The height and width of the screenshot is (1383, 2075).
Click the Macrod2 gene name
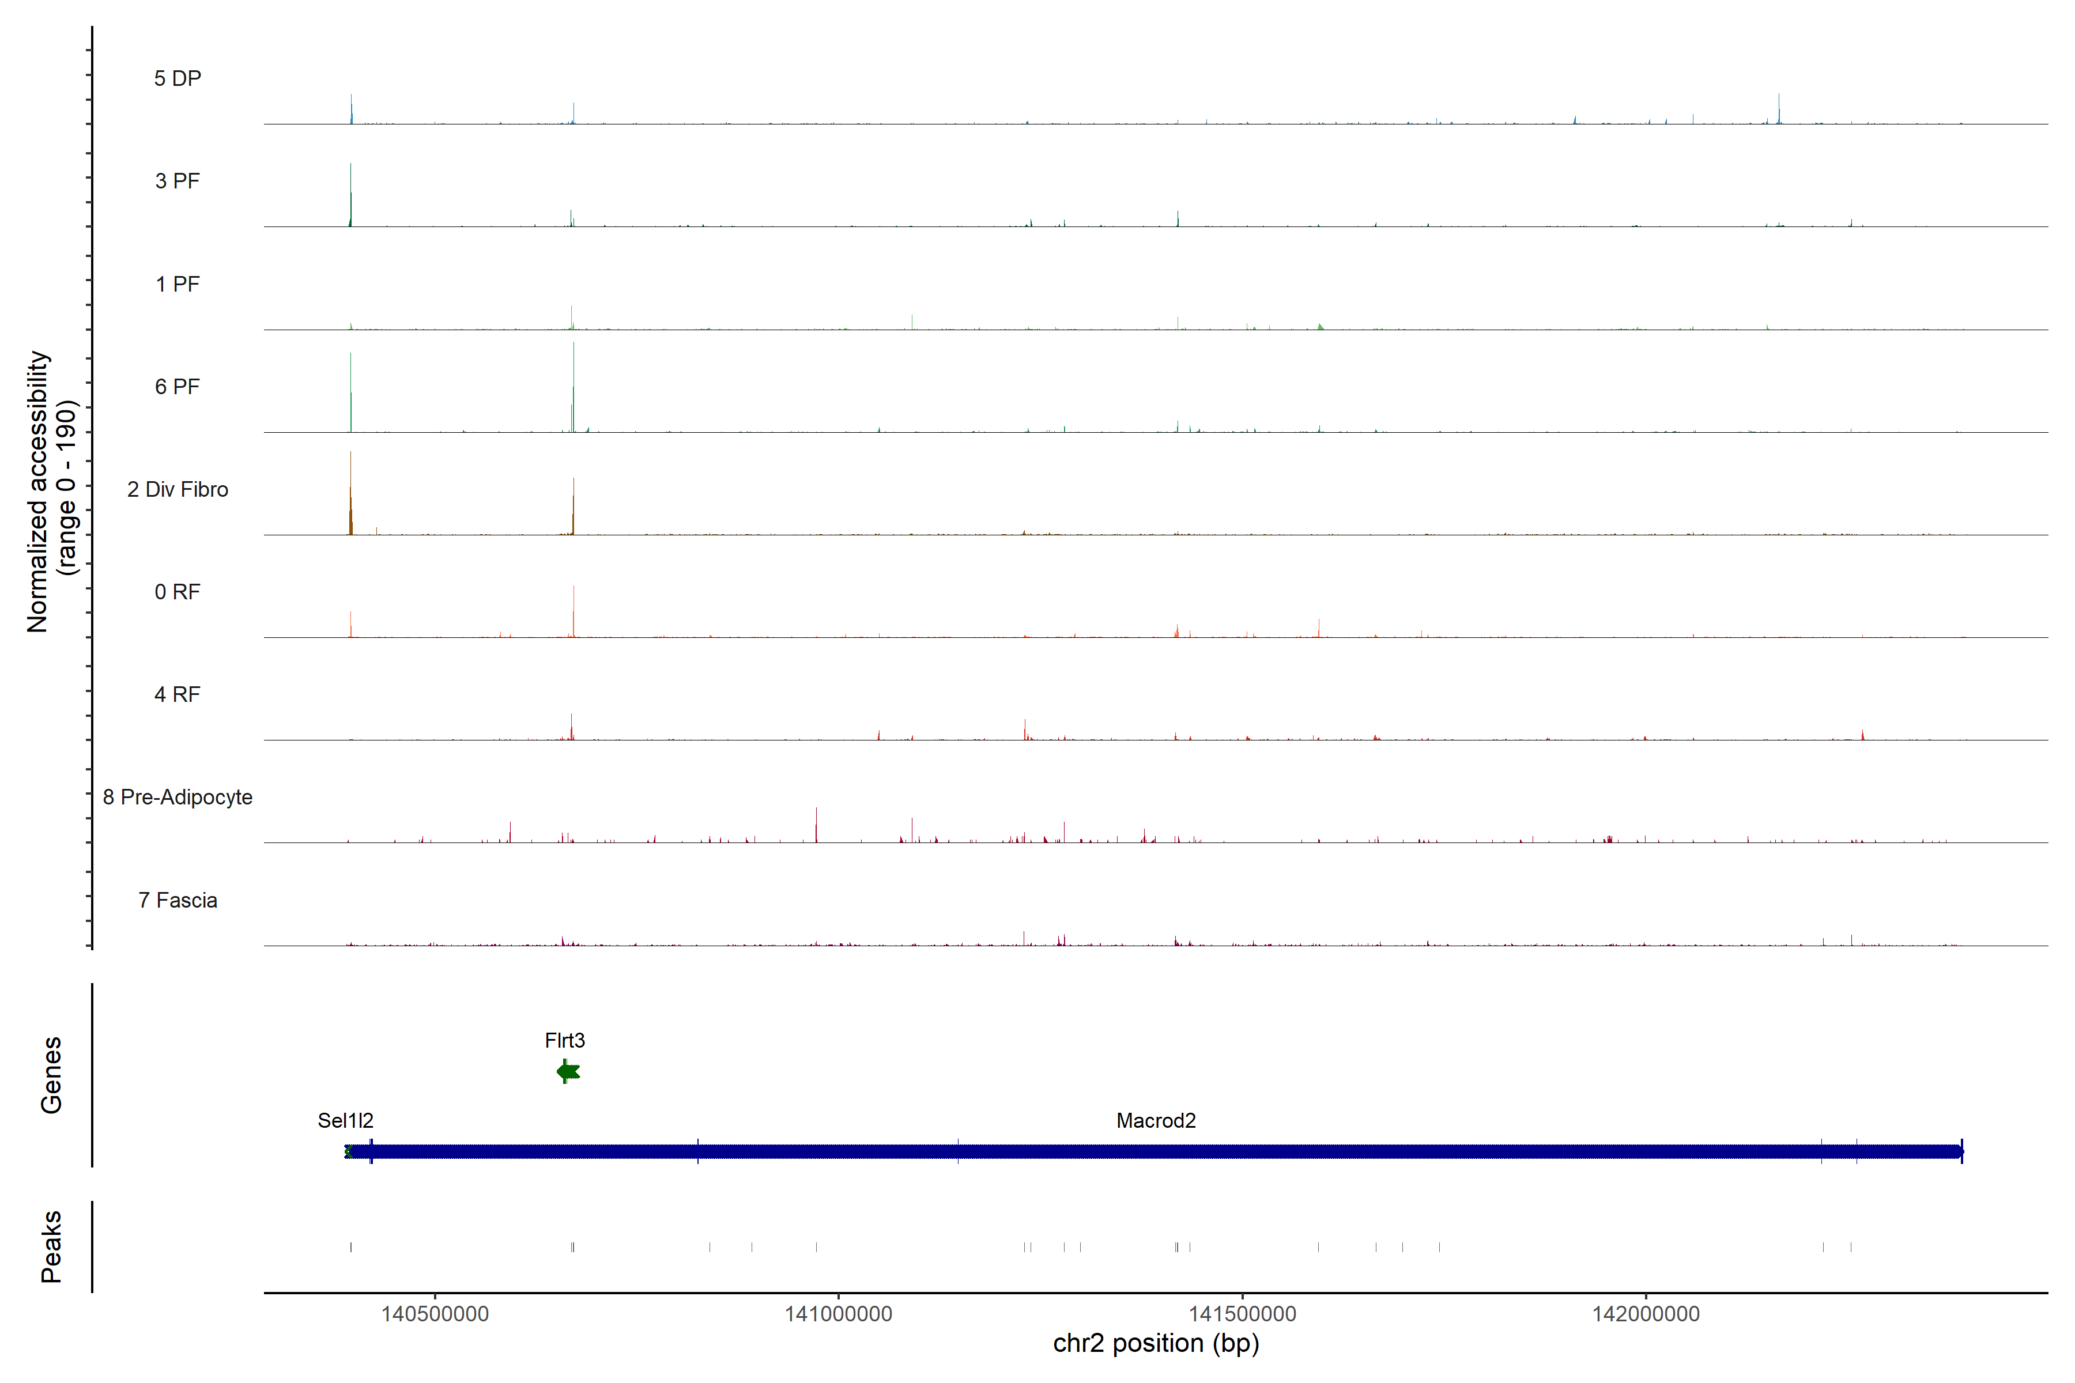click(1156, 1120)
